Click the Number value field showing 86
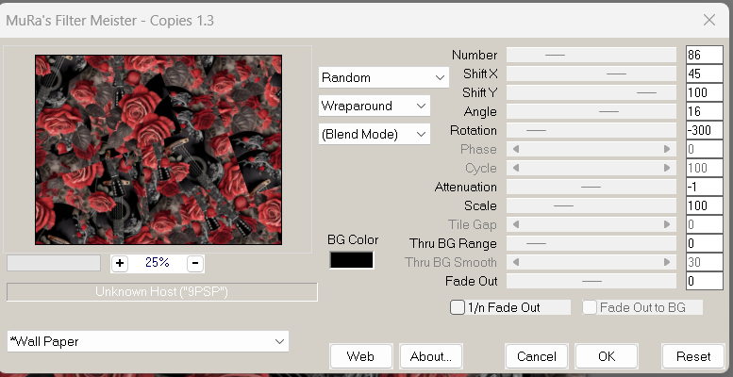Image resolution: width=733 pixels, height=377 pixels. coord(704,55)
